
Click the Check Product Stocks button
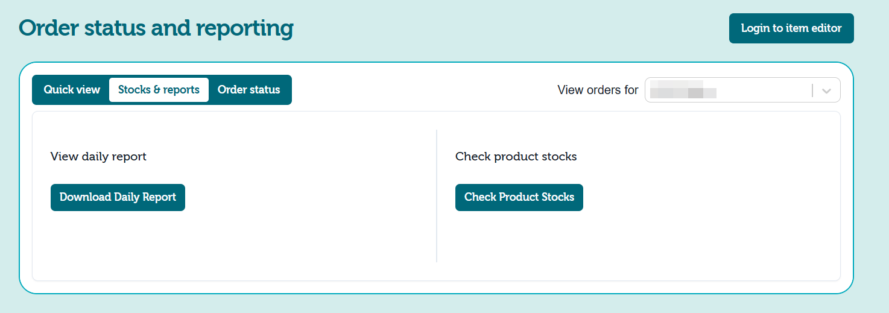519,197
